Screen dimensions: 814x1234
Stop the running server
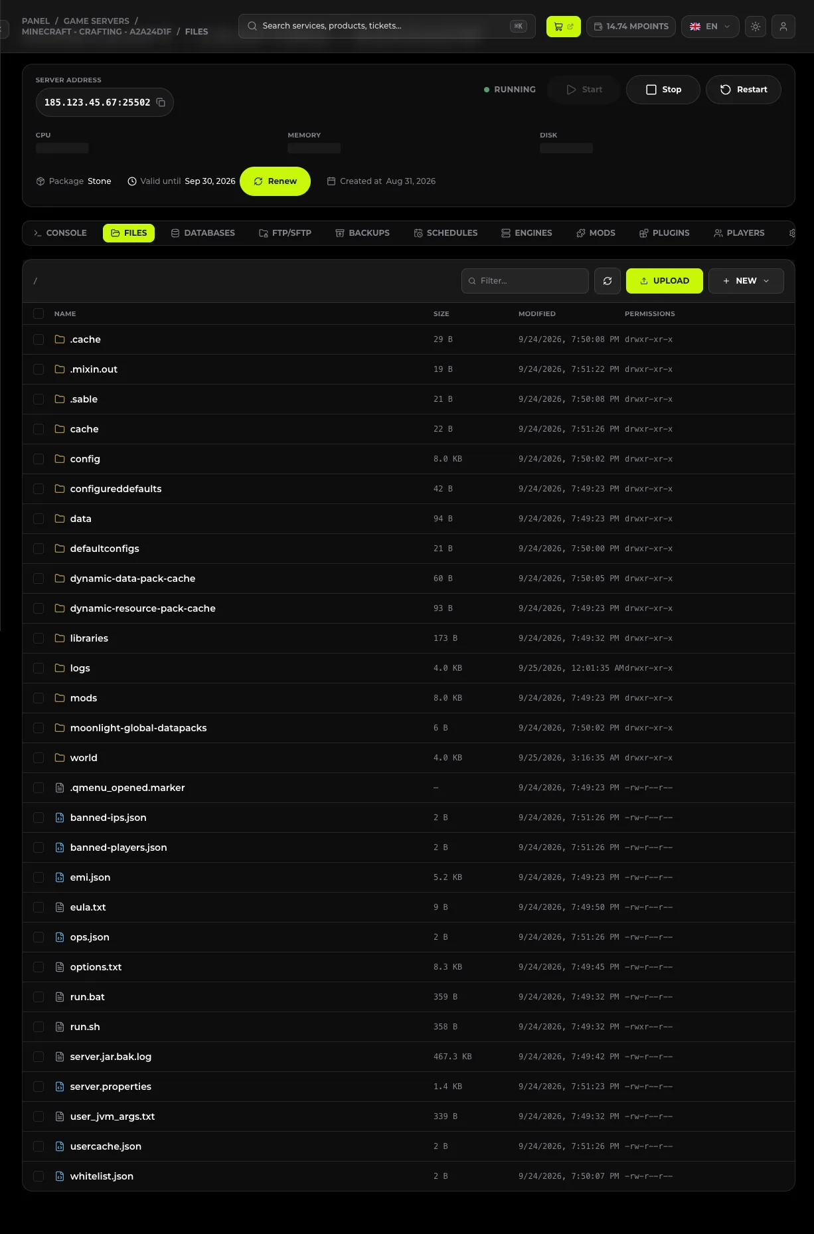tap(663, 90)
